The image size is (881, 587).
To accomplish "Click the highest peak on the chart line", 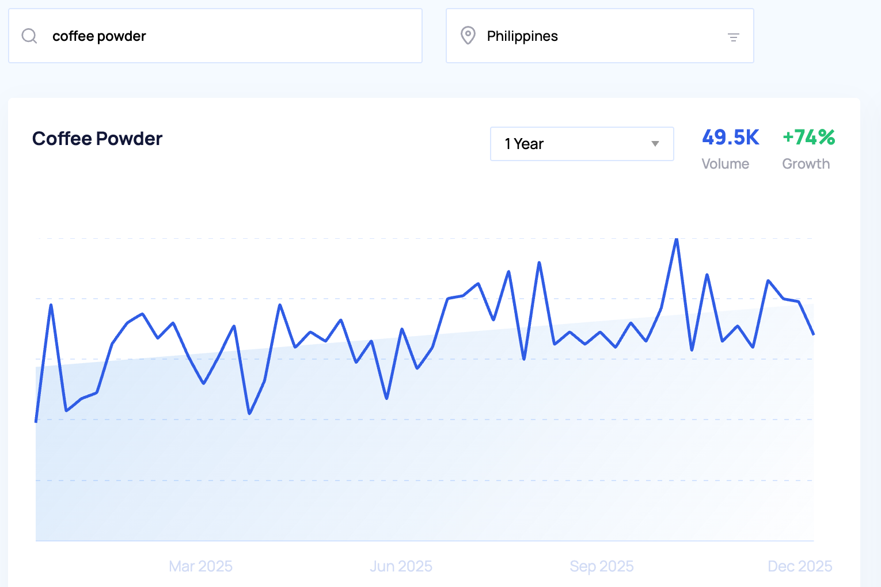I will click(677, 239).
